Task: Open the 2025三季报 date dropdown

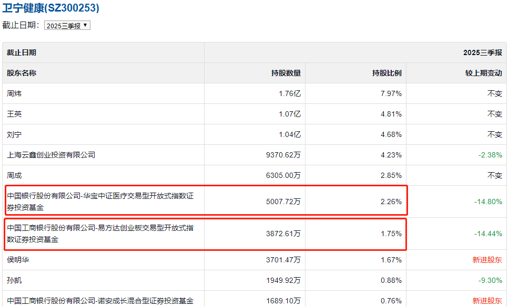Action: click(67, 25)
